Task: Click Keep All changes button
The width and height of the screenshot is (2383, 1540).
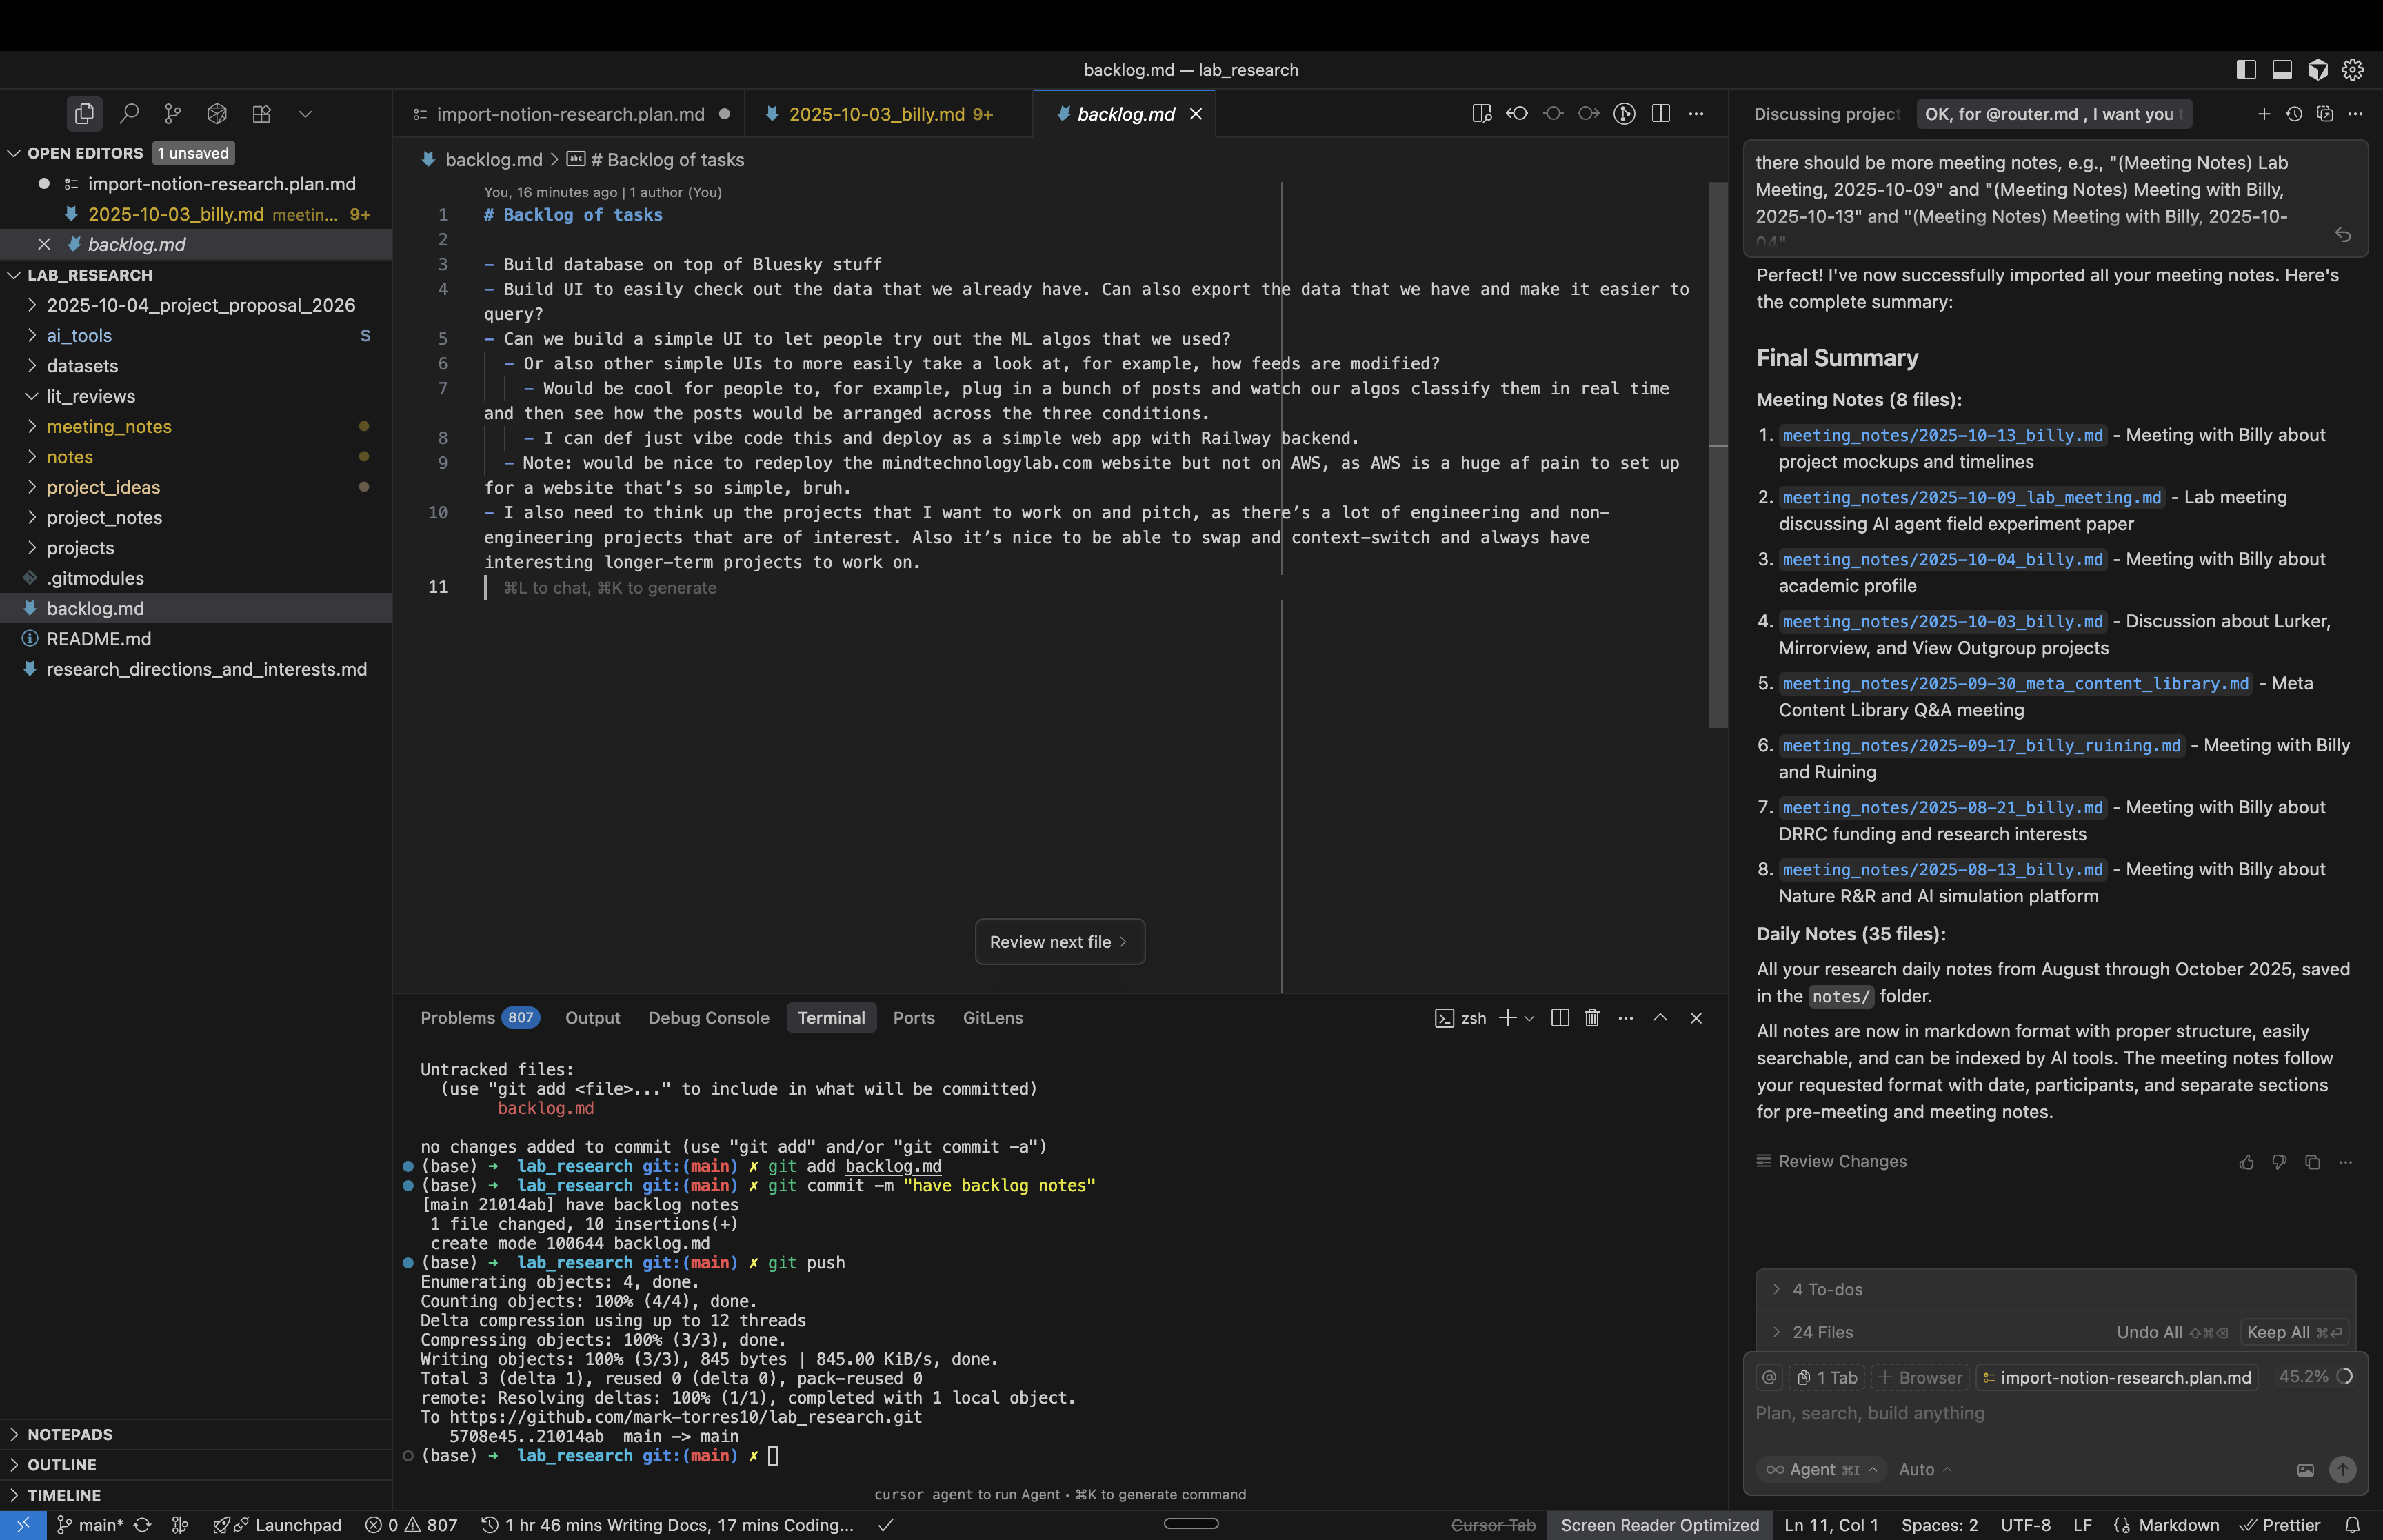Action: (x=2293, y=1332)
